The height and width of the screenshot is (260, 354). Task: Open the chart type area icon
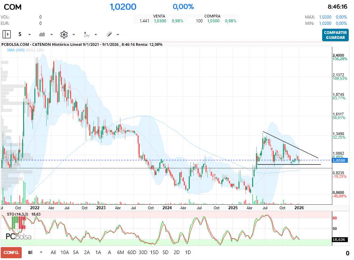pyautogui.click(x=42, y=34)
